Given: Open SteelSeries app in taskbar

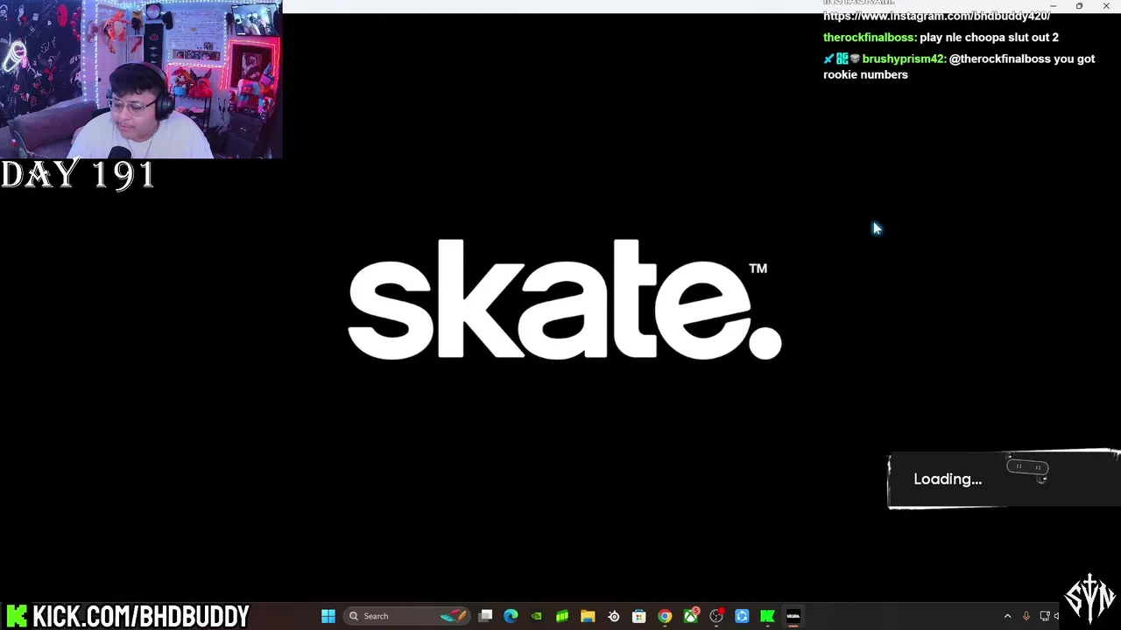Looking at the screenshot, I should click(613, 616).
